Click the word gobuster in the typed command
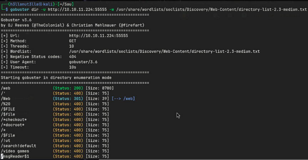The width and height of the screenshot is (308, 160). tap(18, 9)
